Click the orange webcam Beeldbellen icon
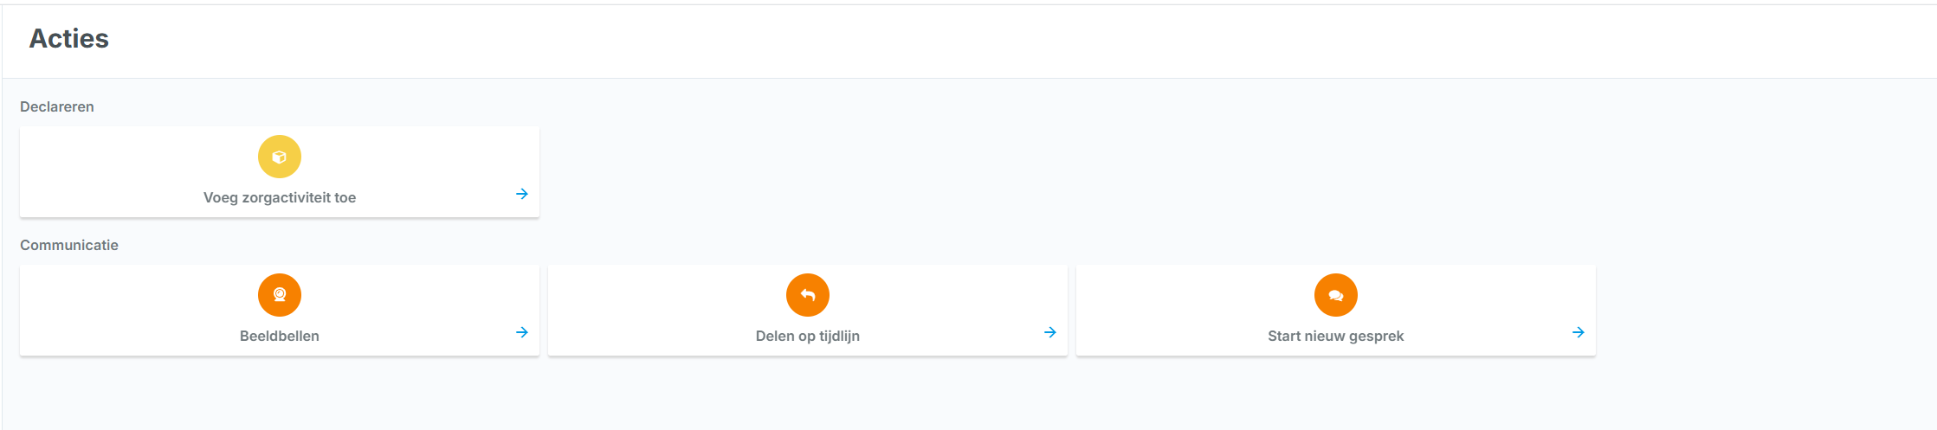 (280, 295)
